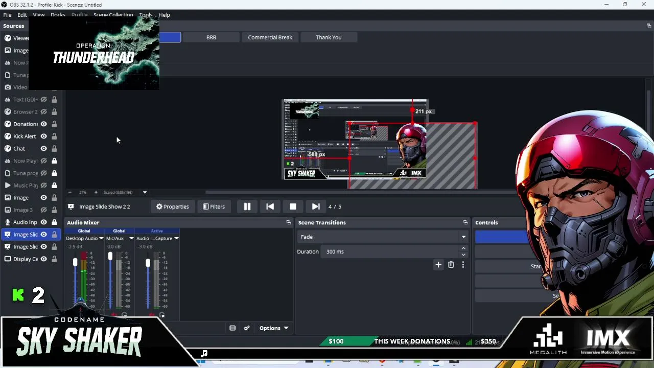654x368 pixels.
Task: Increase the transition duration with up arrow
Action: click(x=463, y=249)
